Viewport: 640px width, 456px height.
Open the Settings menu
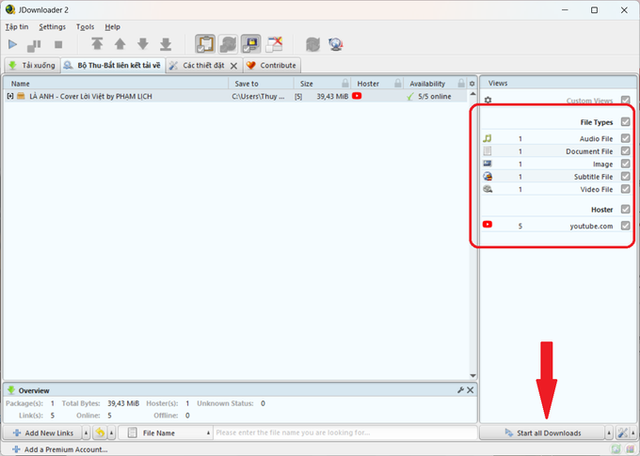53,27
